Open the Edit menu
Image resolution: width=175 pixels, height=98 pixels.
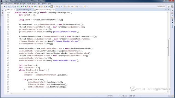click(x=6, y=4)
